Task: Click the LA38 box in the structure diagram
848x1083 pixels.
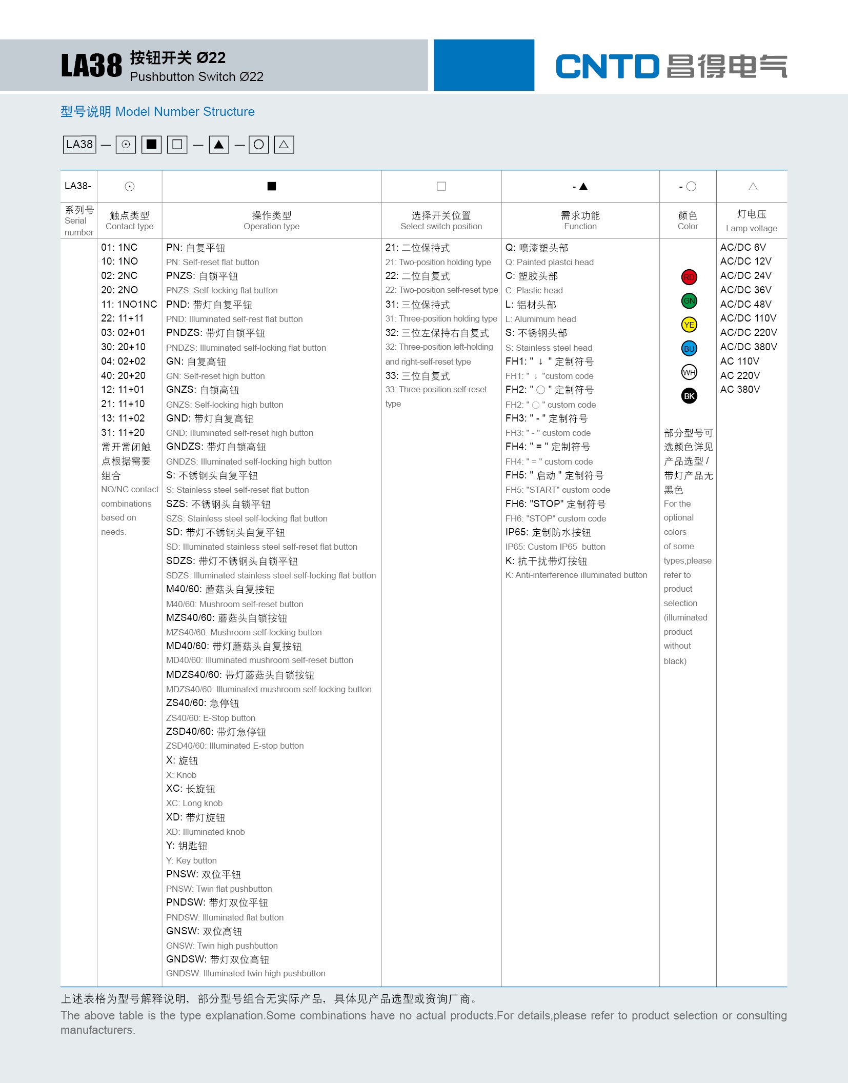Action: [x=79, y=145]
